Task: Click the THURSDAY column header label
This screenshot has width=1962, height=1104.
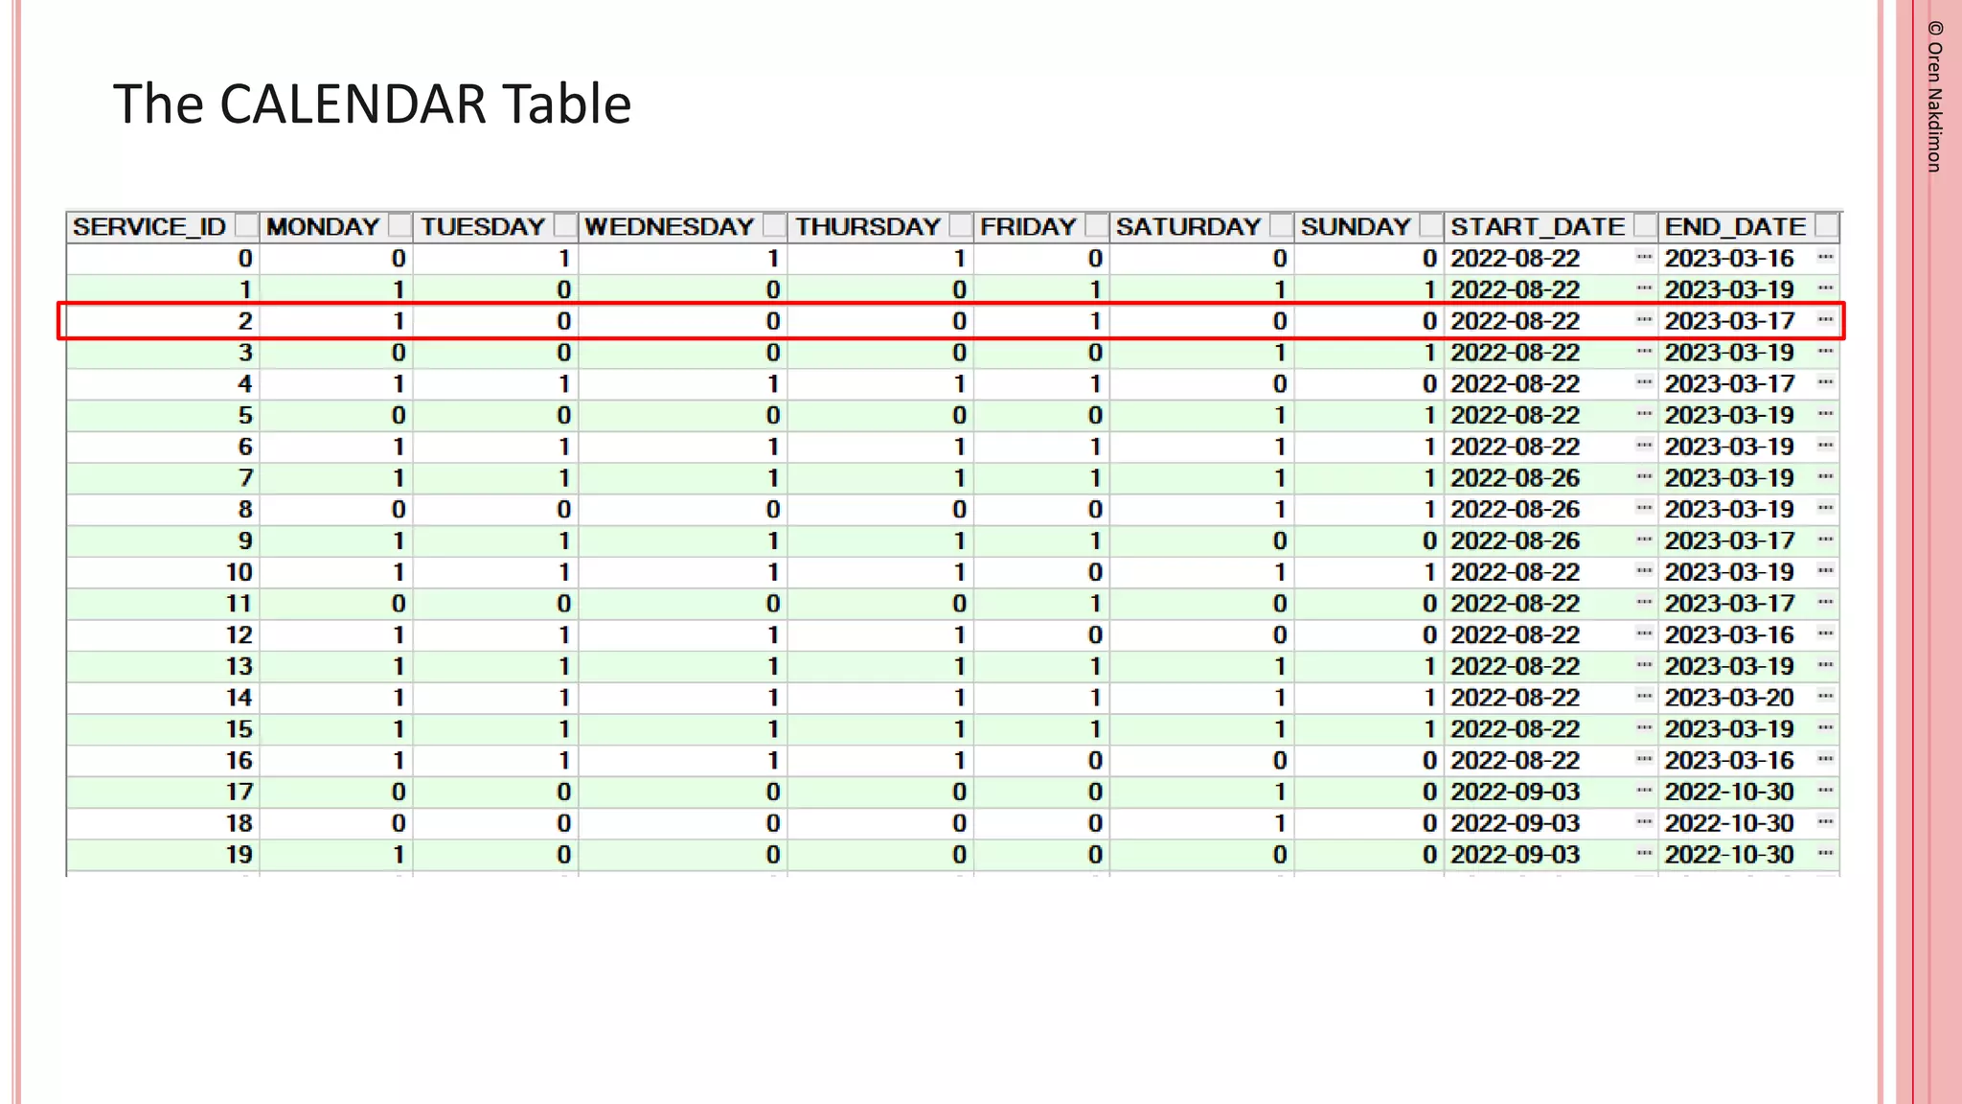Action: 867,227
